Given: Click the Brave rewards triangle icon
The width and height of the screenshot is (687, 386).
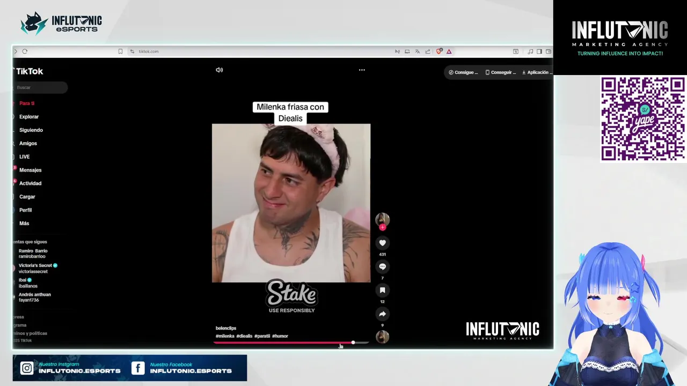Looking at the screenshot, I should pyautogui.click(x=449, y=51).
